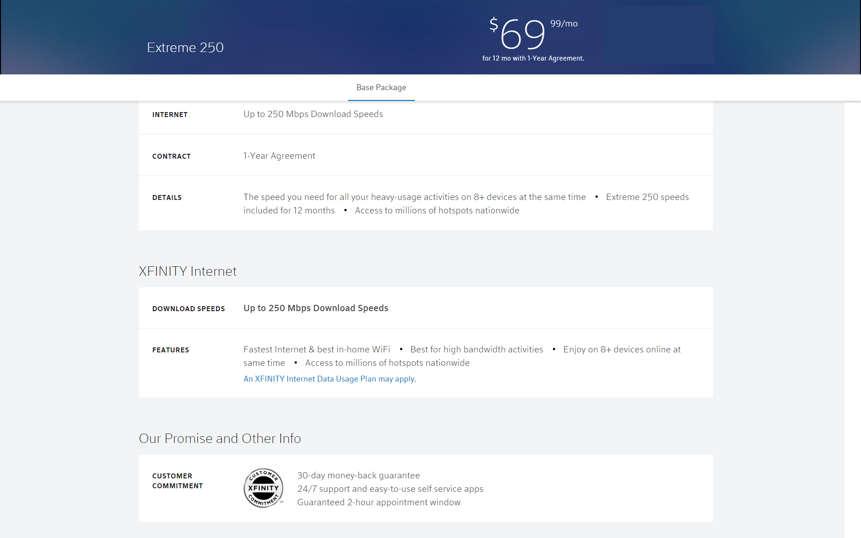
Task: Click 'Guaranteed 2-hour appointment window' text
Action: click(x=379, y=503)
